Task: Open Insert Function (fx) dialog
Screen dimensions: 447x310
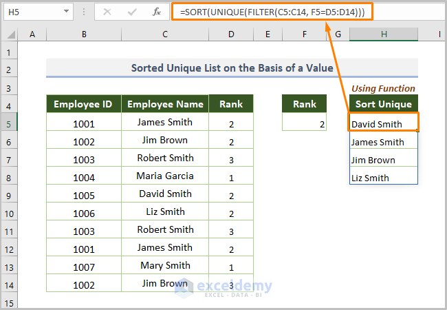Action: (157, 12)
